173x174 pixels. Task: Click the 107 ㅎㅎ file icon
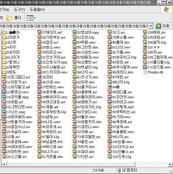click(145, 47)
